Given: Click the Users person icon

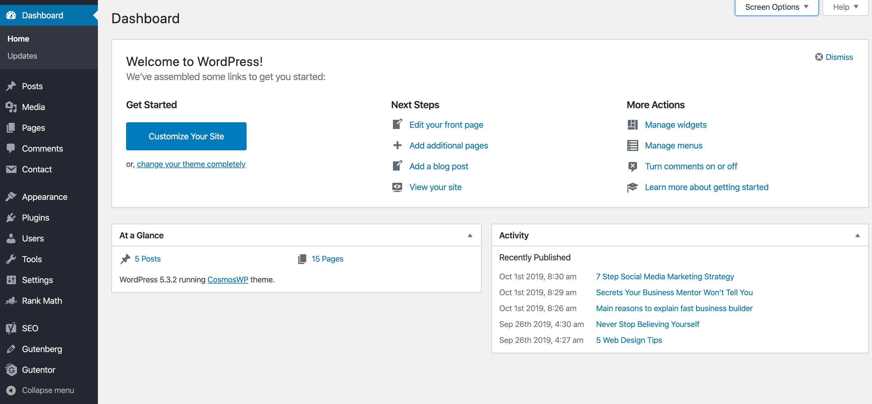Looking at the screenshot, I should click(11, 238).
